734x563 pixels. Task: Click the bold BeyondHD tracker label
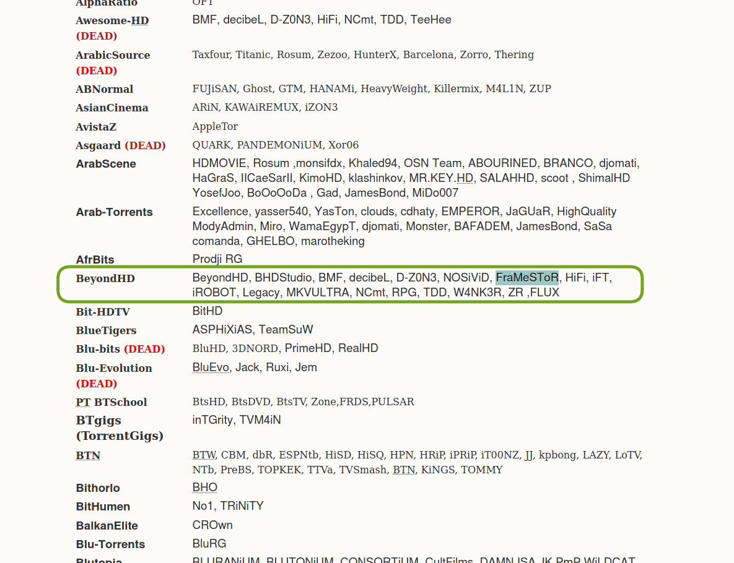105,278
